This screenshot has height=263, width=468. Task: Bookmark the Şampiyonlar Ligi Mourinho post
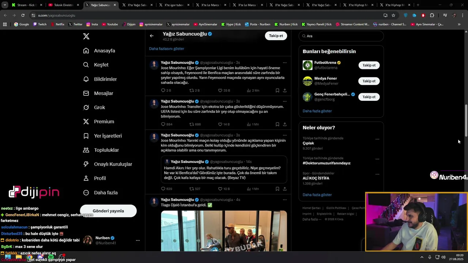click(x=278, y=90)
